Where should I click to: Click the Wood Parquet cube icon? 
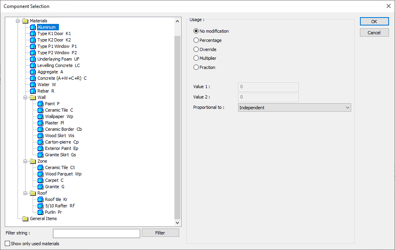[40, 174]
